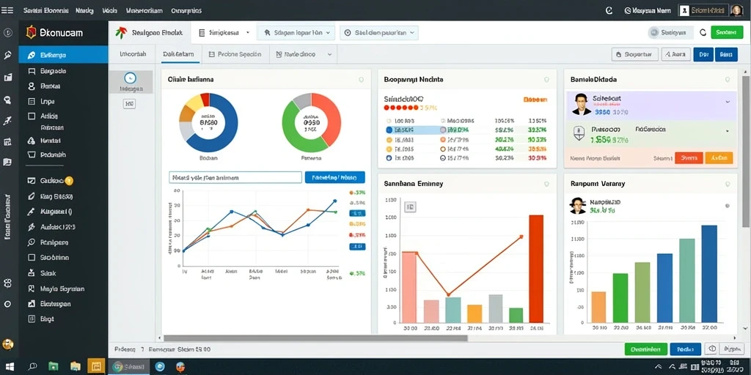Open the user avatar in the top bar
Image resolution: width=751 pixels, height=375 pixels.
(736, 10)
